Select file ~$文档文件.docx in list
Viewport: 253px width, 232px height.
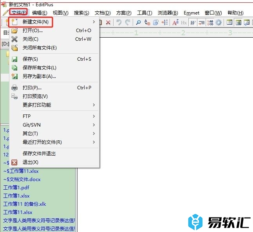(22, 179)
